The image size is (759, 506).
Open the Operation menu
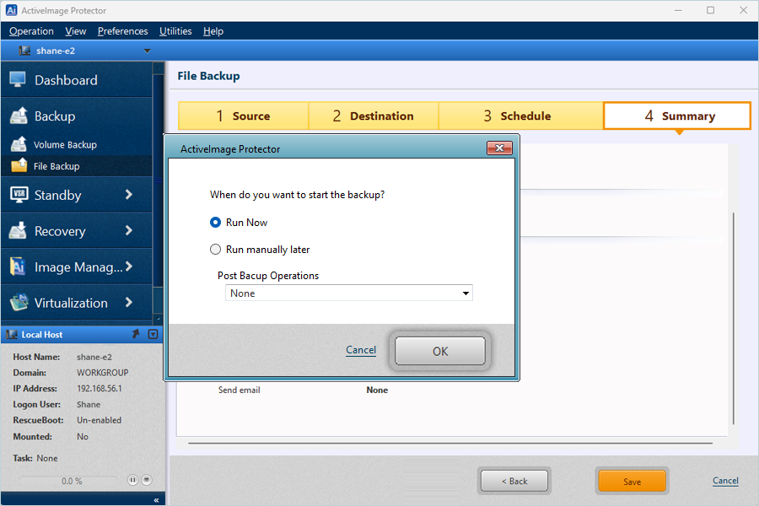[31, 31]
